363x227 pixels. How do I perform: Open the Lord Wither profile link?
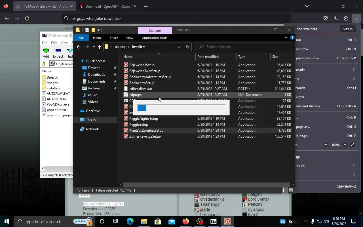pyautogui.click(x=259, y=199)
